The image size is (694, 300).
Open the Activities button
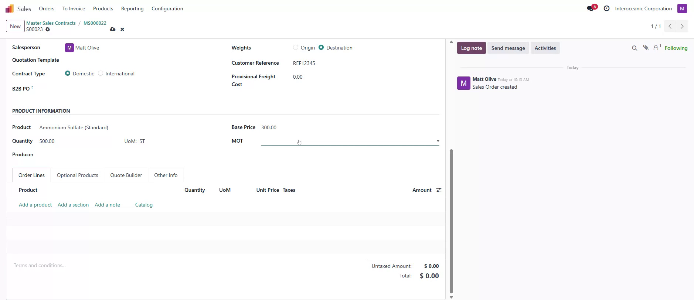[545, 48]
